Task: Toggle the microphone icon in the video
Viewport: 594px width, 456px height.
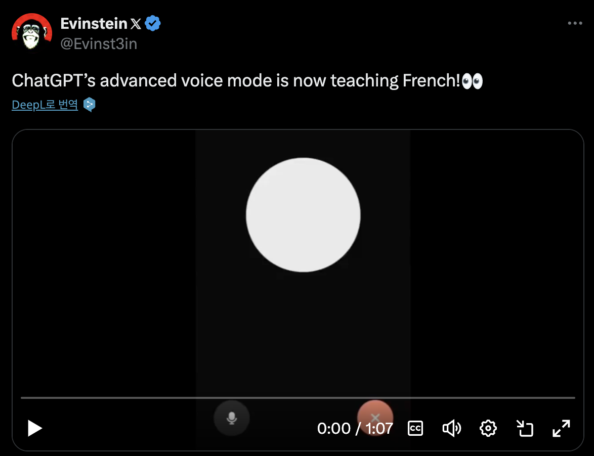Action: [x=232, y=418]
